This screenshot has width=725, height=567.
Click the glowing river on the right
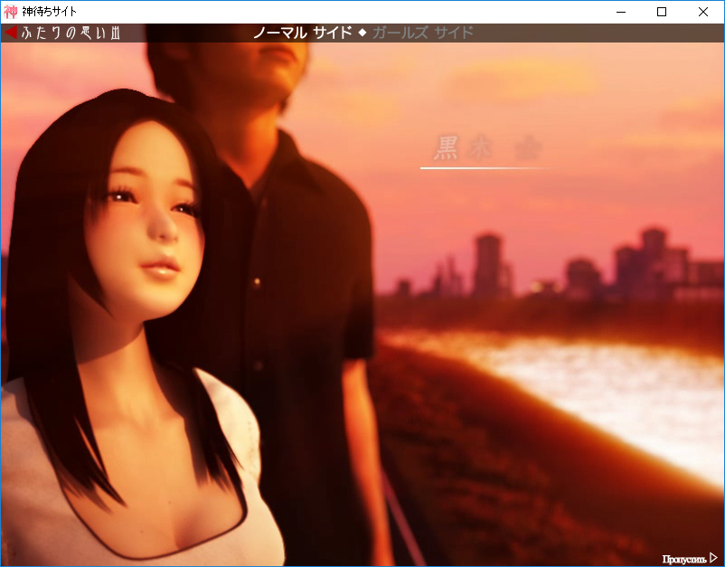pyautogui.click(x=615, y=380)
